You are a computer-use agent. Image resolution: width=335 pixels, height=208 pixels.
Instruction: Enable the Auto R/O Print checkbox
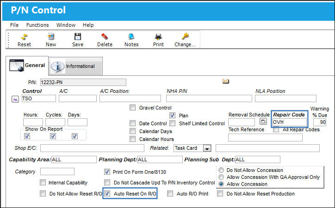click(x=170, y=194)
